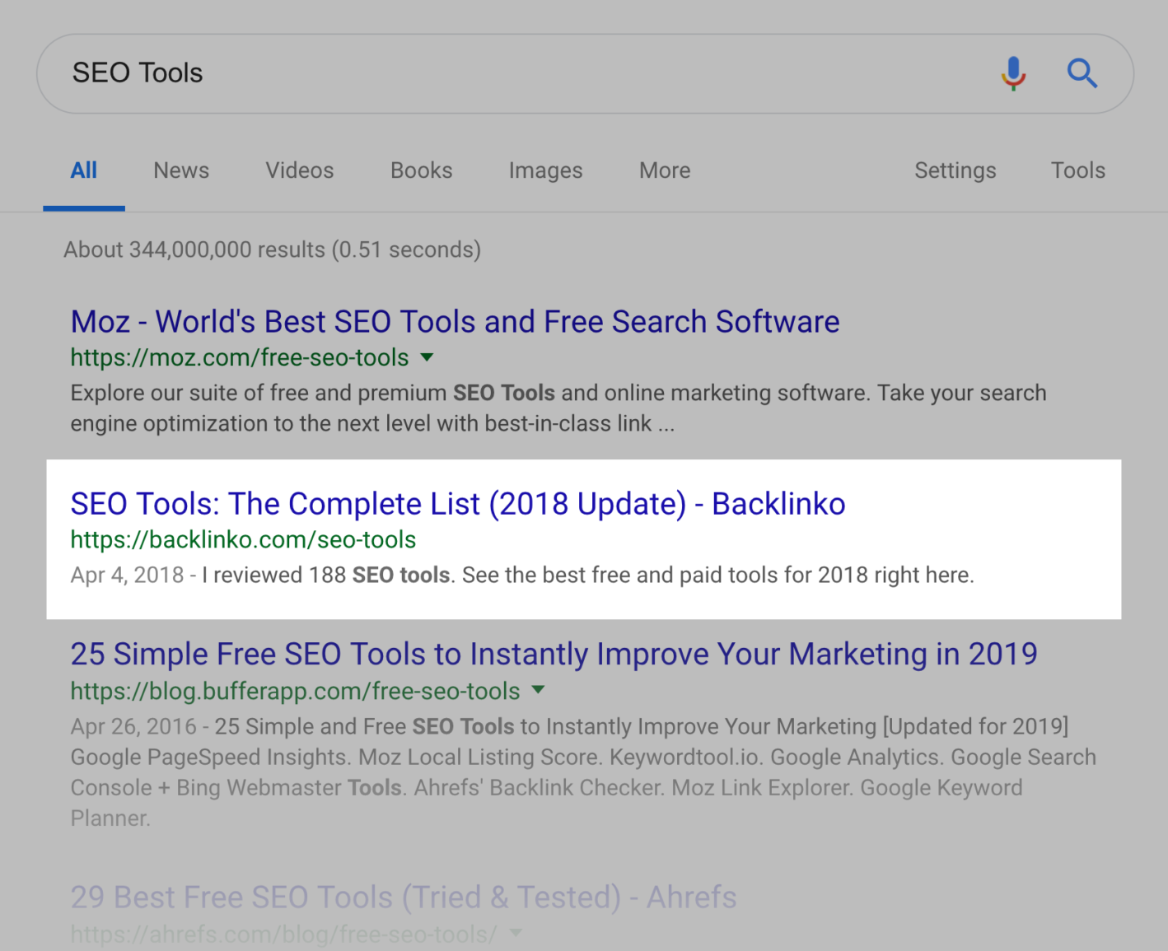Click the About 344,000,000 results text
This screenshot has width=1168, height=951.
[x=273, y=249]
